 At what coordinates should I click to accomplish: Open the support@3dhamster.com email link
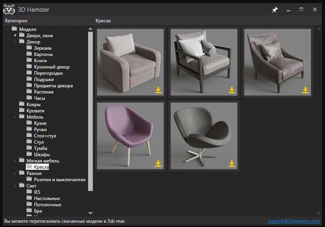(x=294, y=221)
